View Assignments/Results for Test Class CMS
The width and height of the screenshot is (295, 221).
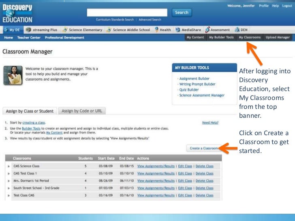point(156,195)
